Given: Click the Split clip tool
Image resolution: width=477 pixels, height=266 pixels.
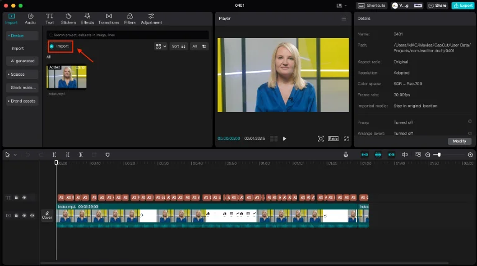Looking at the screenshot, I should tap(54, 155).
